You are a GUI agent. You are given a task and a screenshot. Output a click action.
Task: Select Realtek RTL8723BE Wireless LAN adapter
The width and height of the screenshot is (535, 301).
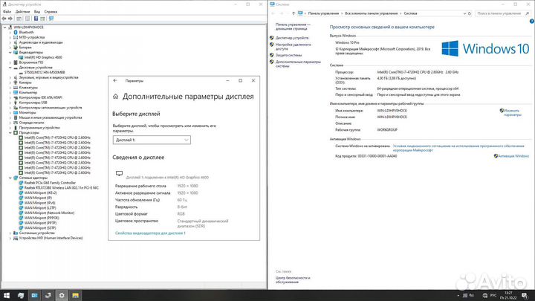point(62,188)
